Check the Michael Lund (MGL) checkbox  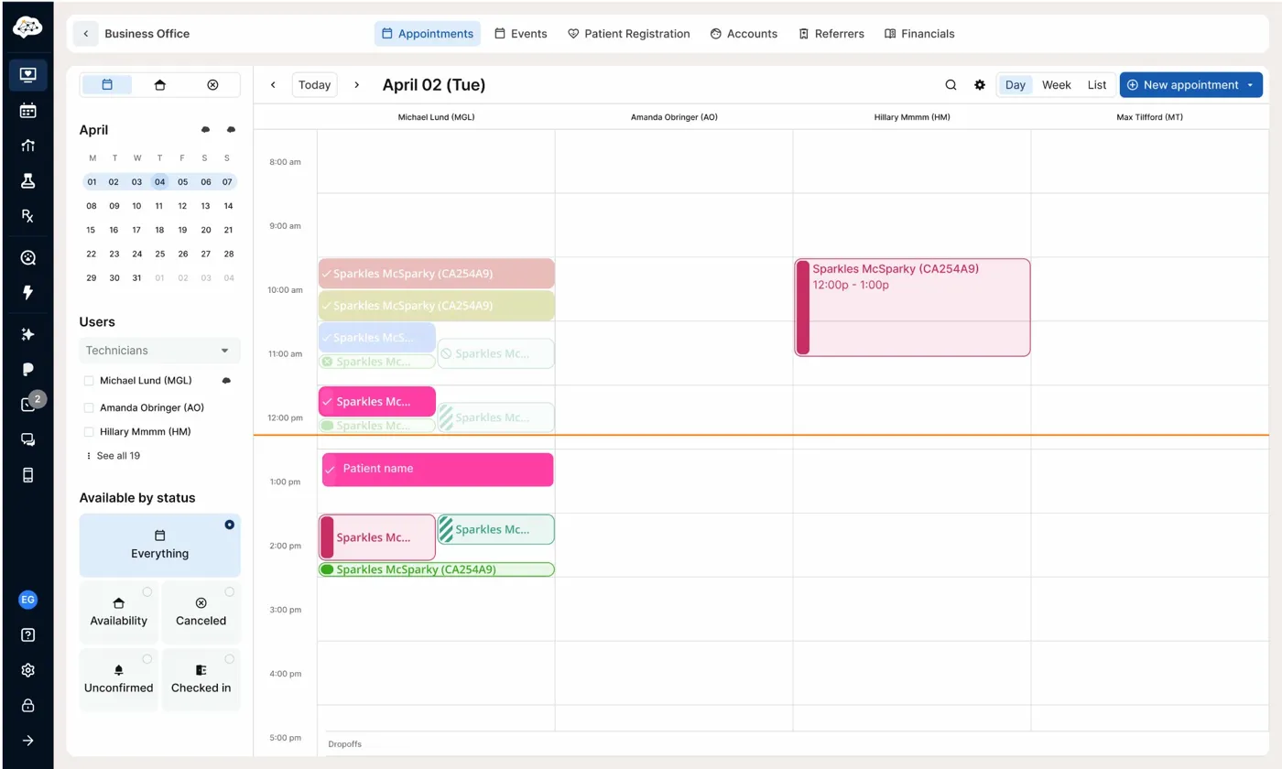pos(89,381)
